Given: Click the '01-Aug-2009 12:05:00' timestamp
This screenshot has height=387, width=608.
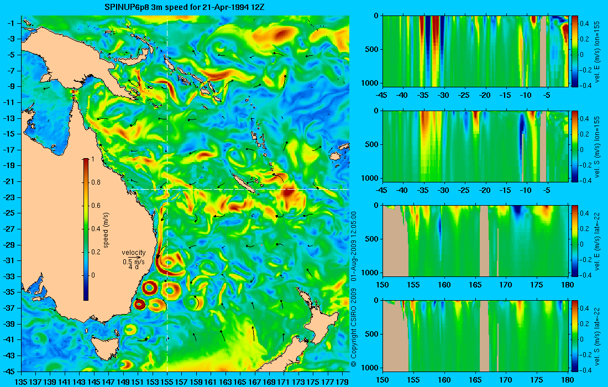Looking at the screenshot, I should coord(353,246).
